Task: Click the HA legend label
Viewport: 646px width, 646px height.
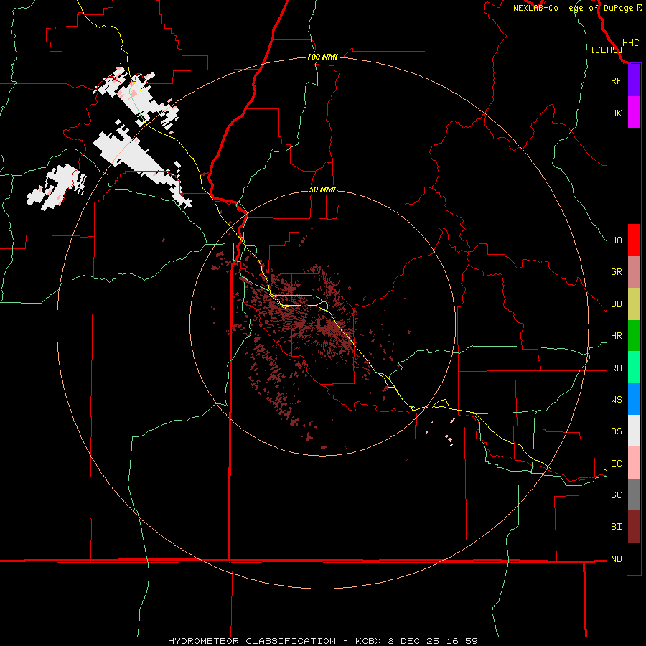Action: point(616,240)
